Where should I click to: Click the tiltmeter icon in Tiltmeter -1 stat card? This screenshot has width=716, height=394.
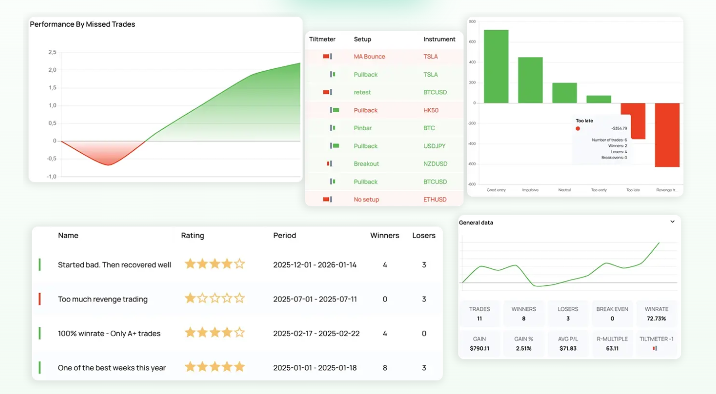click(x=655, y=348)
